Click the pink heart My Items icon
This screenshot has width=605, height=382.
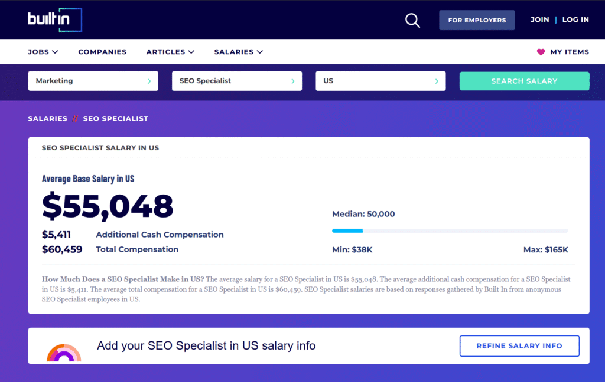tap(541, 52)
